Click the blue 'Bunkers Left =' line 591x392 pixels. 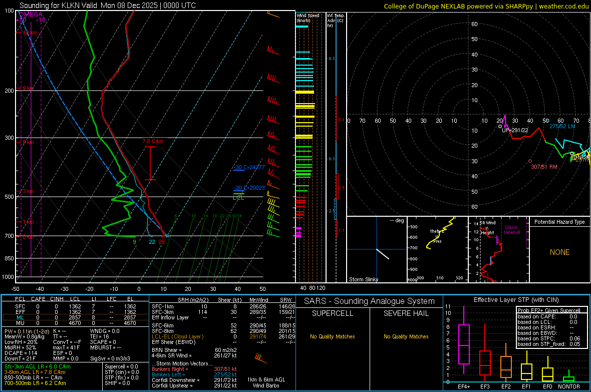coord(194,374)
